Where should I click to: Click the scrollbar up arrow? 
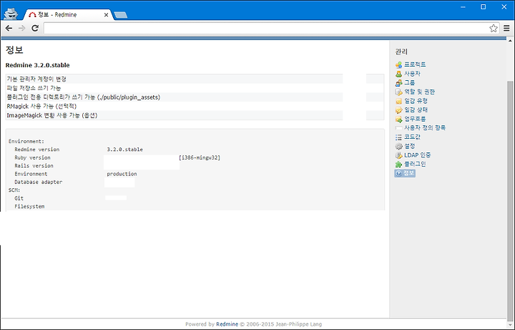(x=510, y=41)
